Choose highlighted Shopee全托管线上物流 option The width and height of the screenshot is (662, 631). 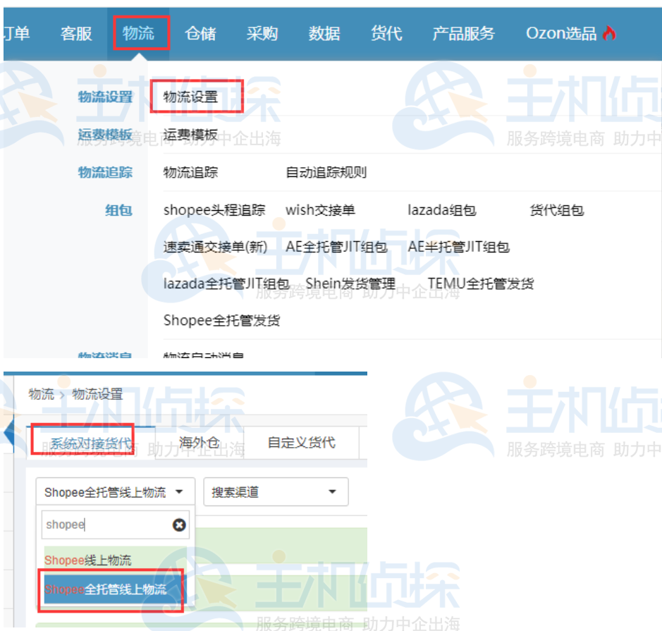pyautogui.click(x=115, y=589)
